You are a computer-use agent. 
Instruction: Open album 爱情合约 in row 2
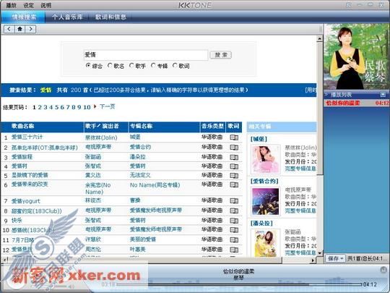pos(140,147)
